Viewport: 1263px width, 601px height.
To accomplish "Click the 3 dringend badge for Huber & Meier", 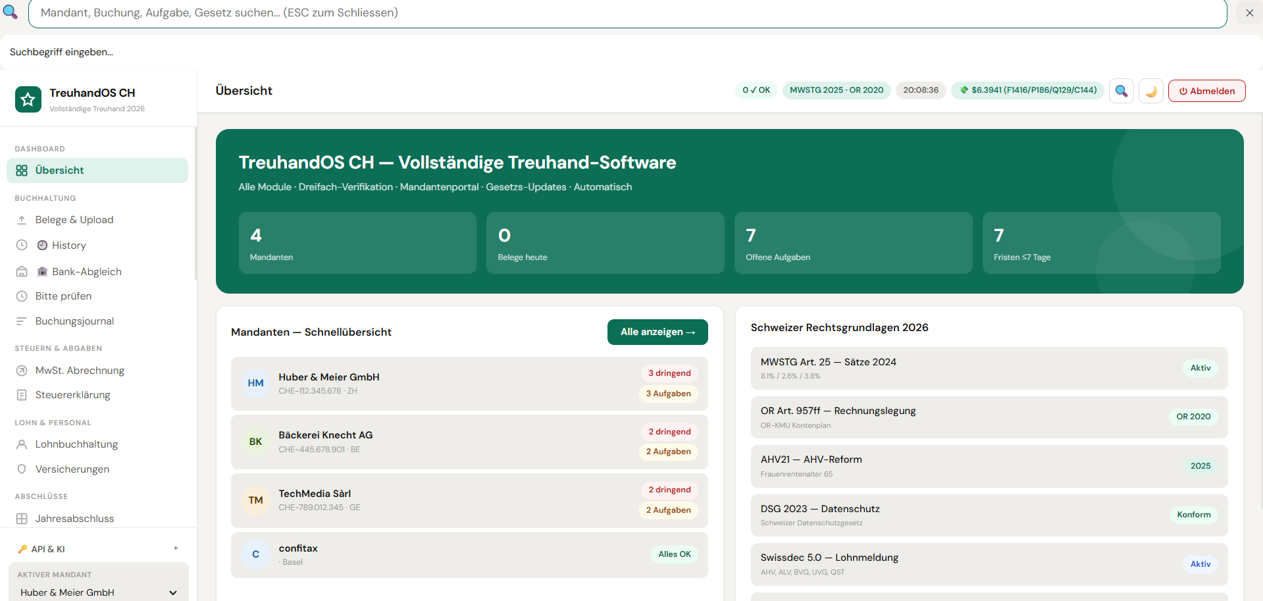I will (x=669, y=373).
